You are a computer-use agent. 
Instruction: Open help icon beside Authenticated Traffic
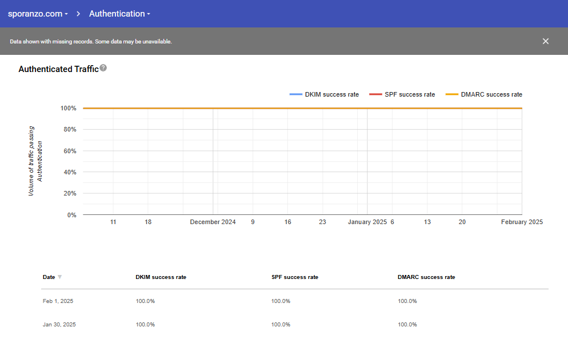point(103,68)
